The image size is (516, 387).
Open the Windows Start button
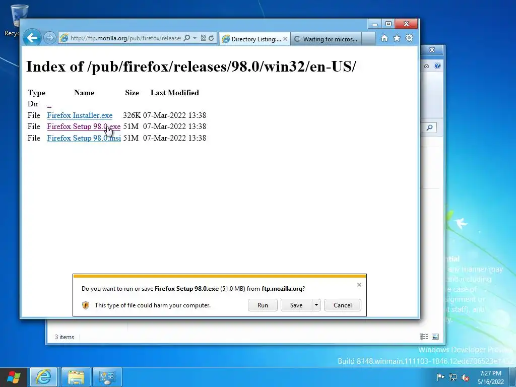click(x=14, y=377)
